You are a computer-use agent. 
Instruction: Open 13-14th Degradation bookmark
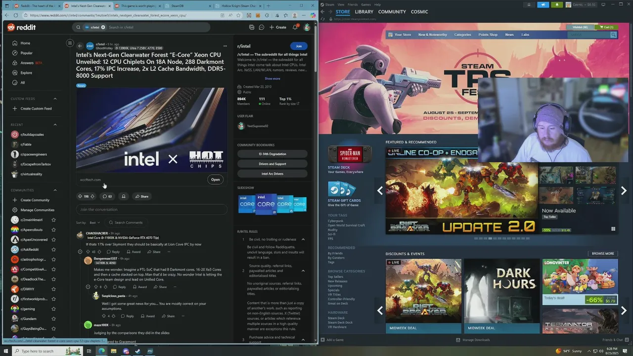coord(272,154)
